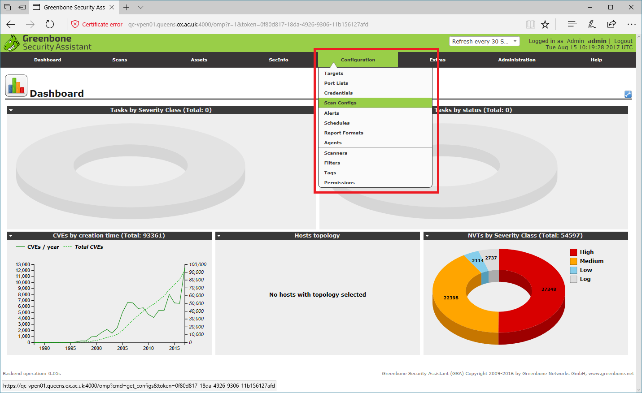Expand the Tasks by Severity Class chart menu

point(11,110)
